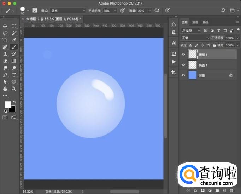Click the white foreground color swatch
The height and width of the screenshot is (194, 241).
coord(8,104)
